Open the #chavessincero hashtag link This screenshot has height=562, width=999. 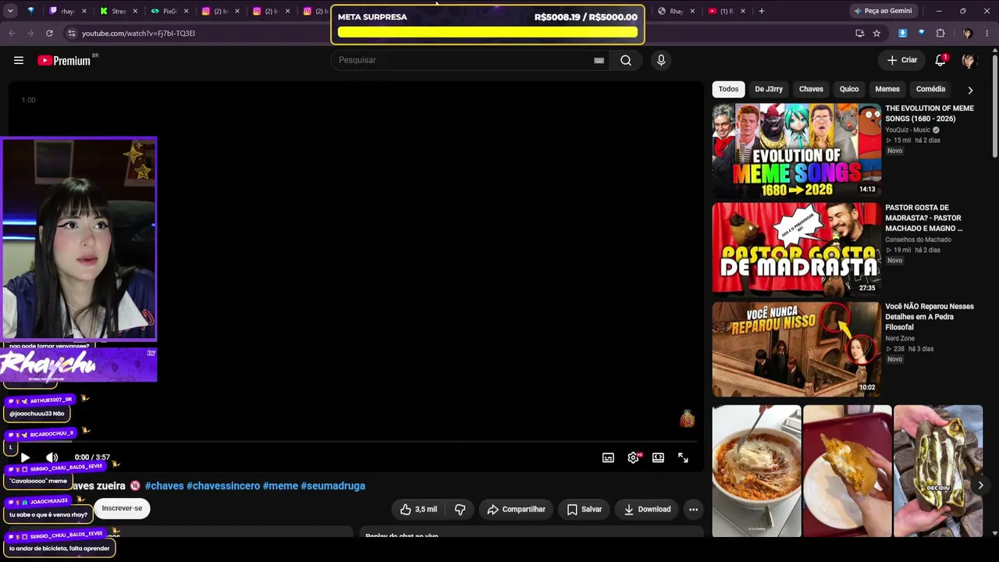223,486
